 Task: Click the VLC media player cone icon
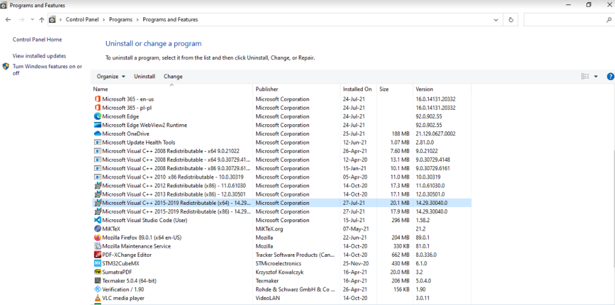[98, 298]
